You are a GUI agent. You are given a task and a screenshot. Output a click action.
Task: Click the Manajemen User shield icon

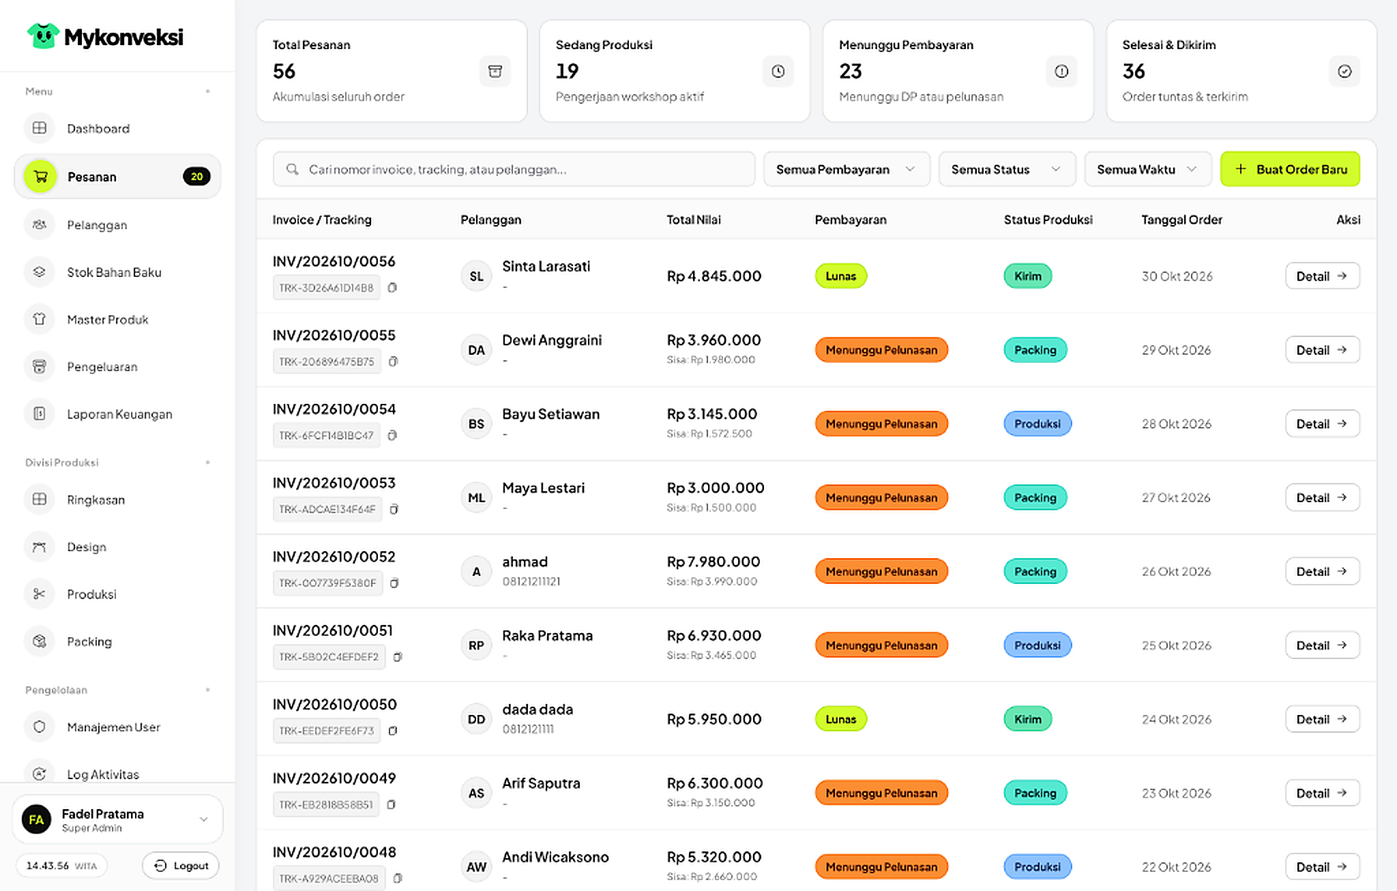40,727
